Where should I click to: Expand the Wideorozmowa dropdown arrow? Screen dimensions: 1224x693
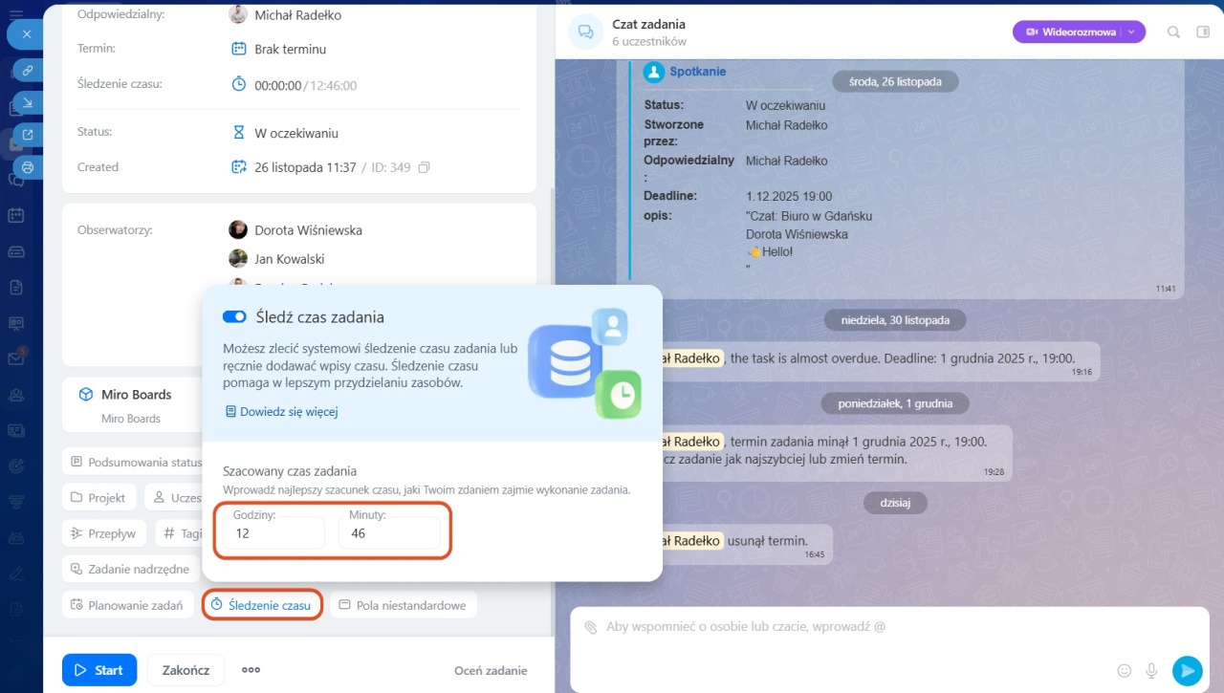[1131, 32]
